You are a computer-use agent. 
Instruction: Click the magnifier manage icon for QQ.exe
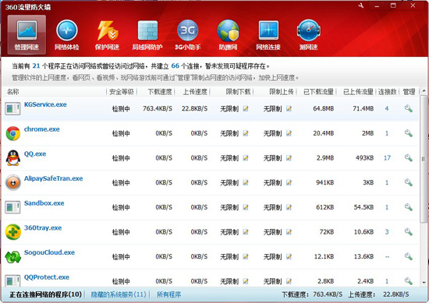[x=409, y=158]
